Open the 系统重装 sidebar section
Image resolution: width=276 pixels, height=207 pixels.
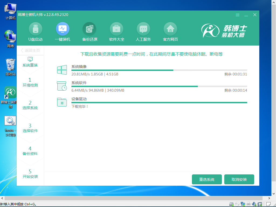coord(30,62)
